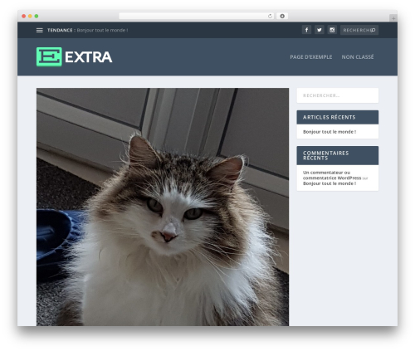Click the yellow minimize window dot
Viewport: 415px width, 351px height.
[x=30, y=16]
